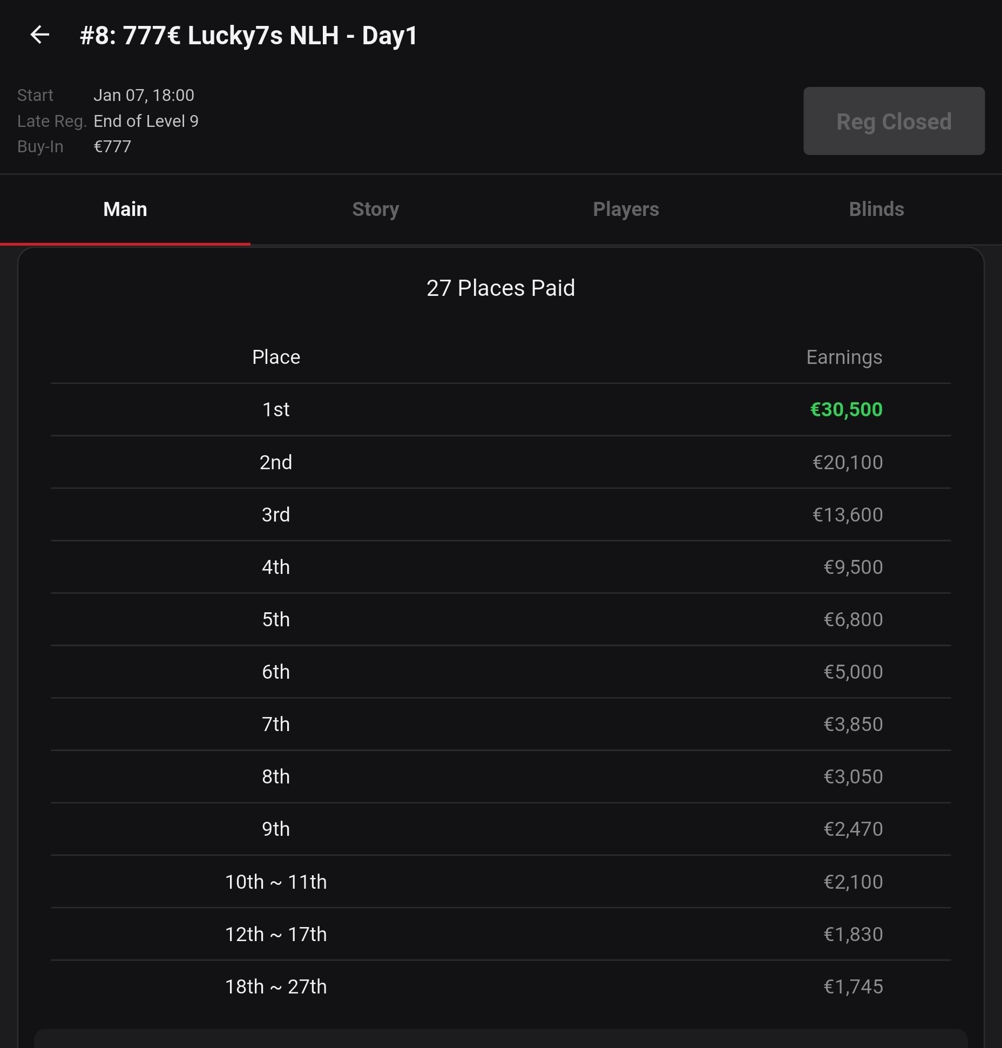Select the Main tab
This screenshot has height=1048, width=1002.
[125, 209]
